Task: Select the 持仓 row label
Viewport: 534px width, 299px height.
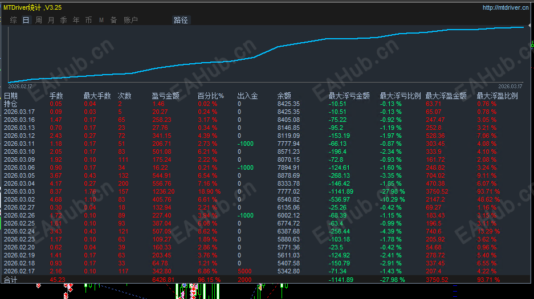Action: pos(11,104)
